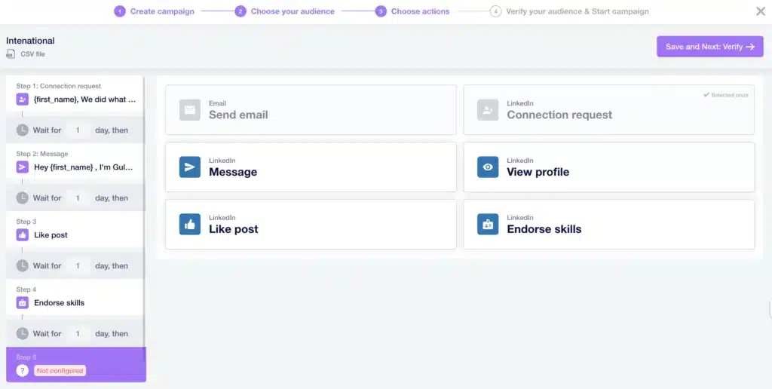Open Step 3 Like post in sidebar
The image size is (772, 389).
point(75,229)
